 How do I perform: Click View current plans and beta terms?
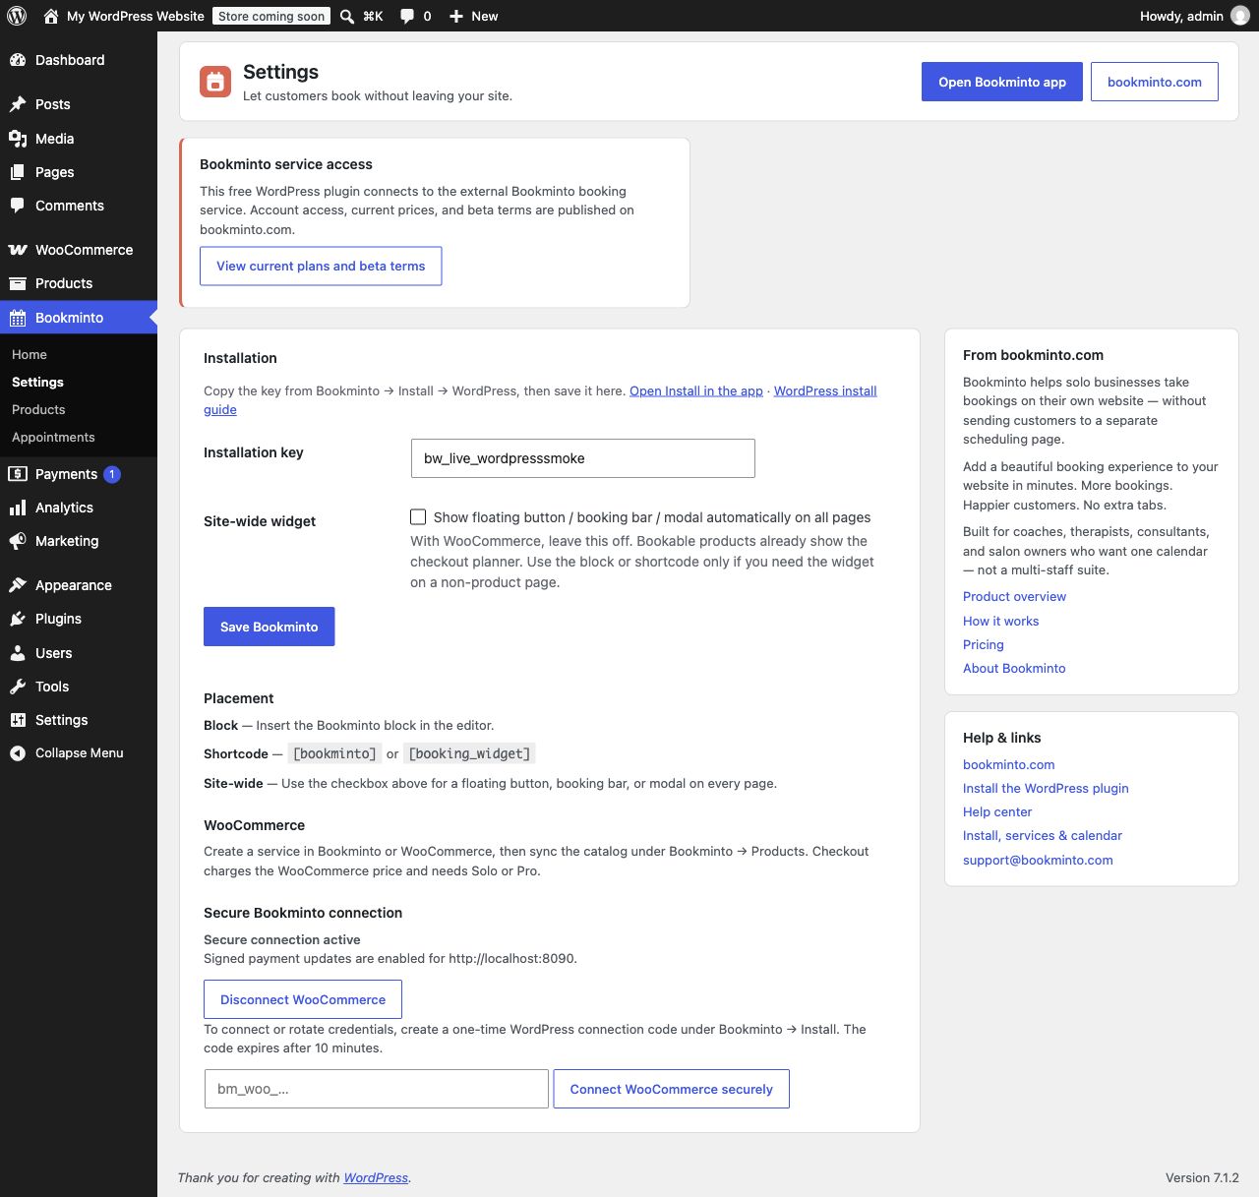coord(321,266)
